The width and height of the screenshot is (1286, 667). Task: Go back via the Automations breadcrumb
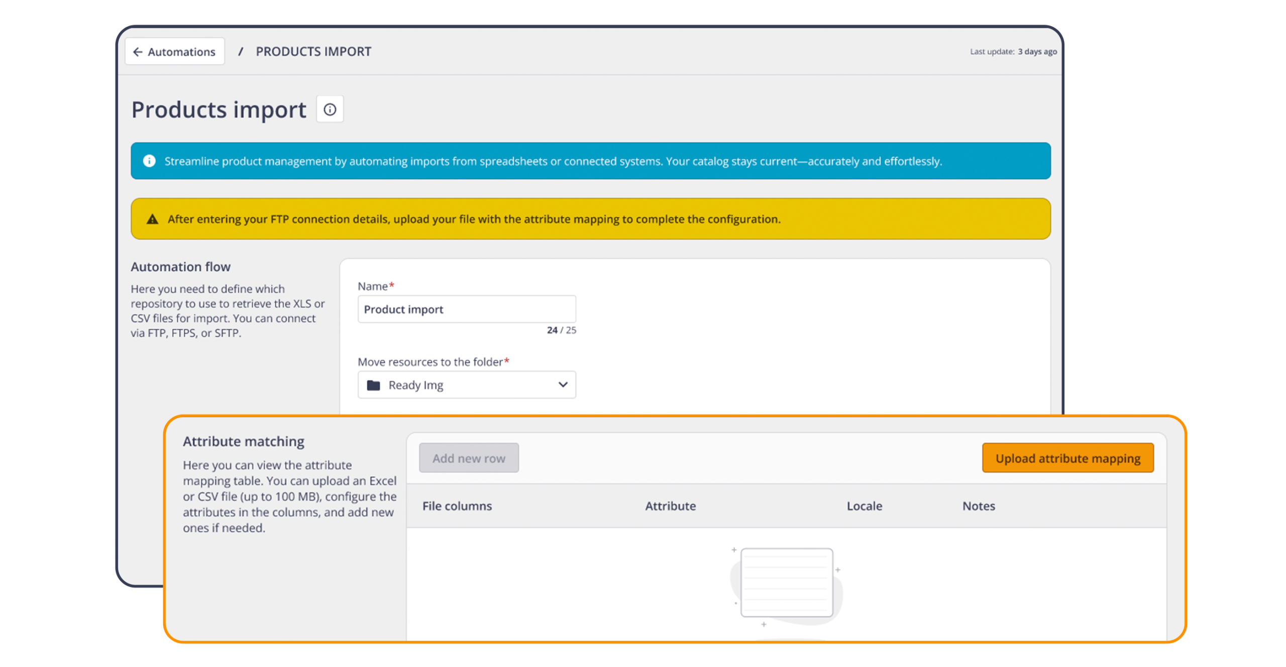(174, 51)
